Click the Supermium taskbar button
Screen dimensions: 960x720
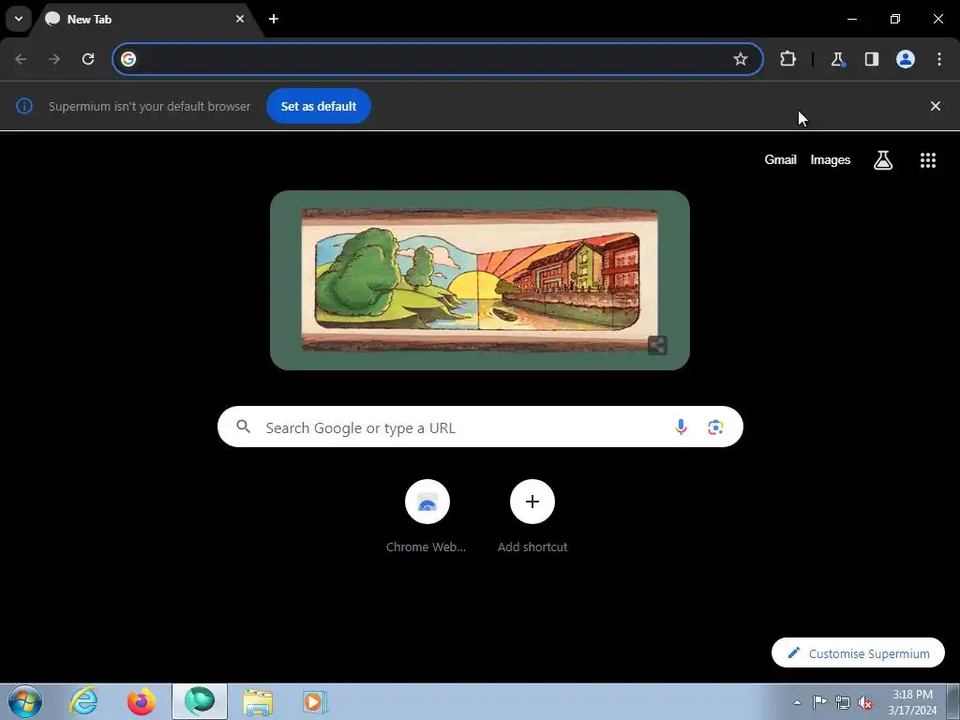200,701
